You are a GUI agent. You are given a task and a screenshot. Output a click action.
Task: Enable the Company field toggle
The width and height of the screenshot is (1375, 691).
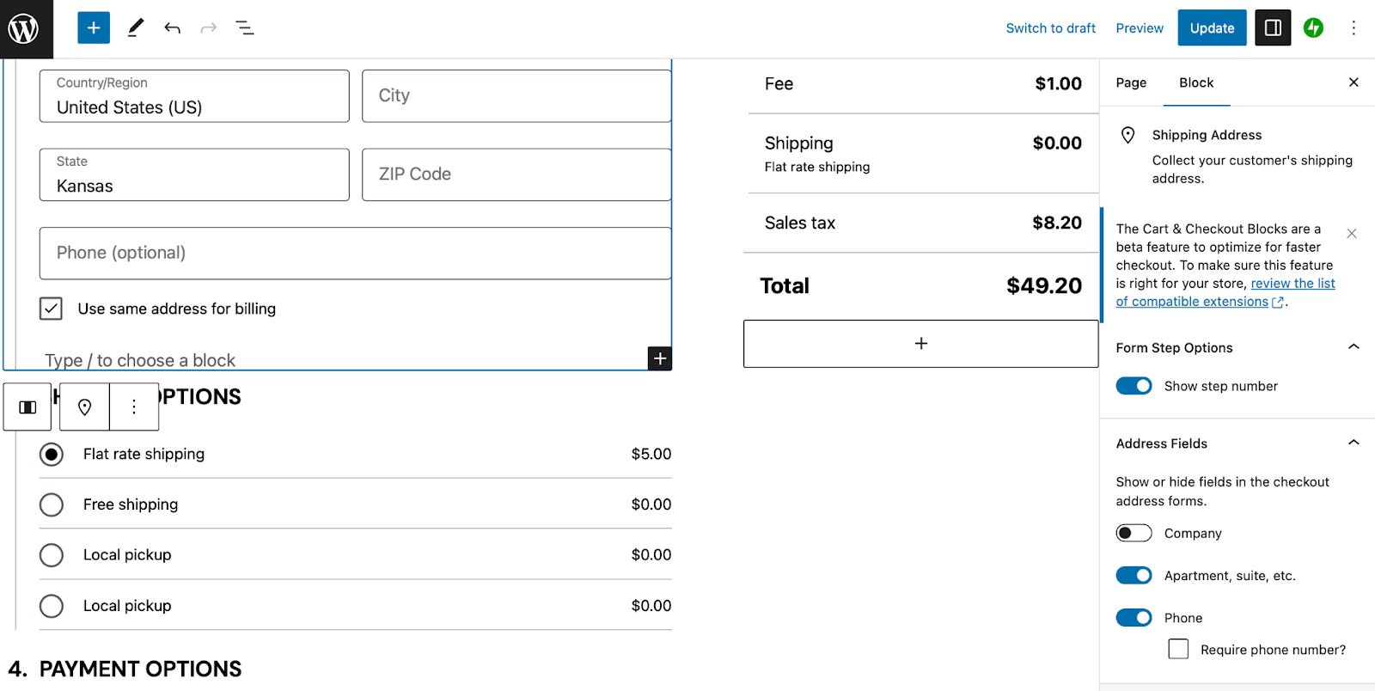pyautogui.click(x=1134, y=533)
